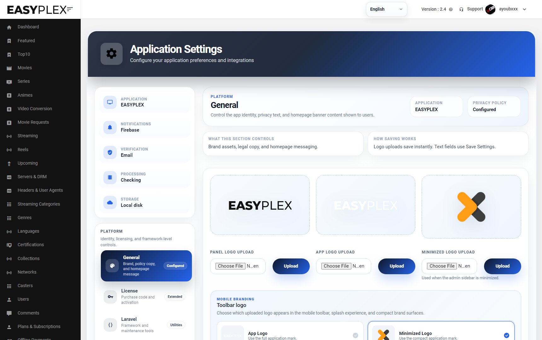This screenshot has height=340, width=542.
Task: Click the Movies clapperboard icon
Action: point(9,68)
